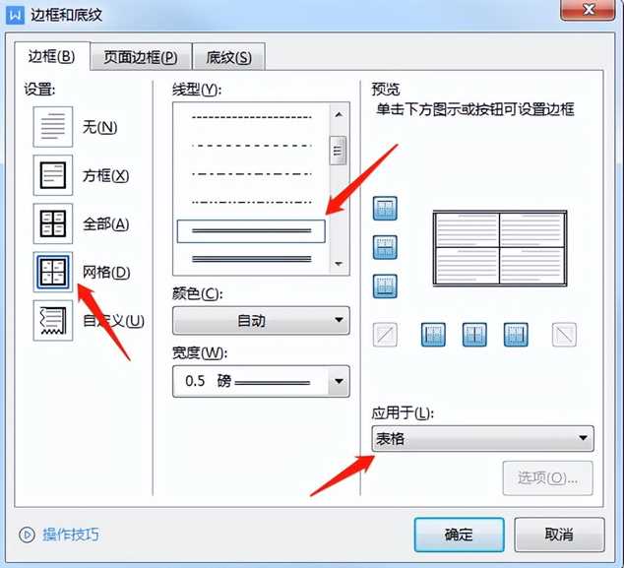The width and height of the screenshot is (624, 568).
Task: Switch to the 页面边框(P) tab
Action: click(140, 57)
